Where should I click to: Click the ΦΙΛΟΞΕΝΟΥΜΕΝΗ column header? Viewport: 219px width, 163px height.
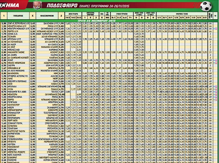pos(47,16)
